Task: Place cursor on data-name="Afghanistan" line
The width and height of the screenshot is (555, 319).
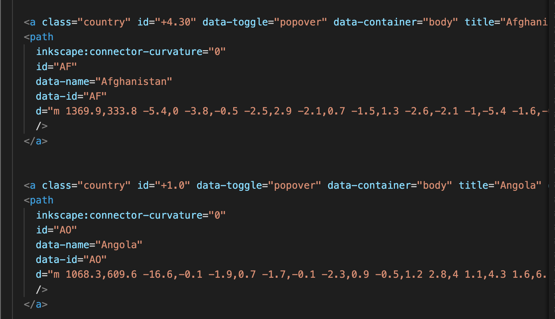Action: point(104,81)
